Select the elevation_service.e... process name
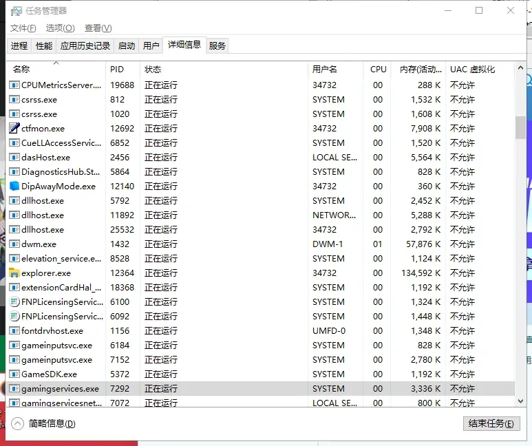This screenshot has height=446, width=532. [x=61, y=259]
